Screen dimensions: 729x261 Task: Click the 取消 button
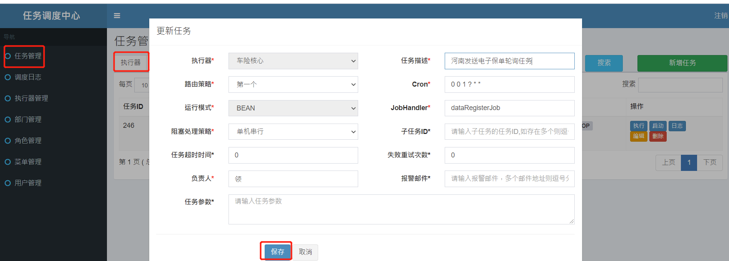tap(305, 252)
